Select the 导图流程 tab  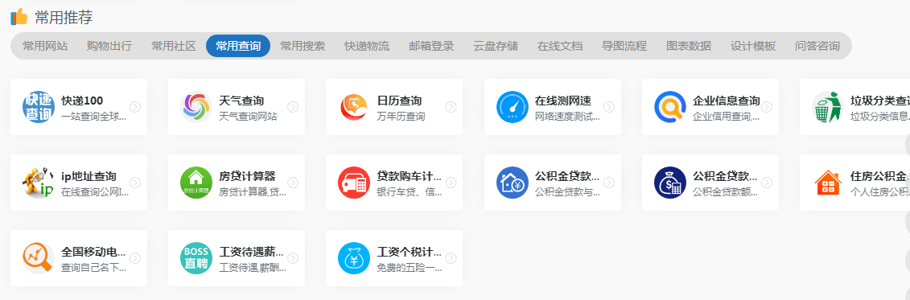tap(624, 46)
